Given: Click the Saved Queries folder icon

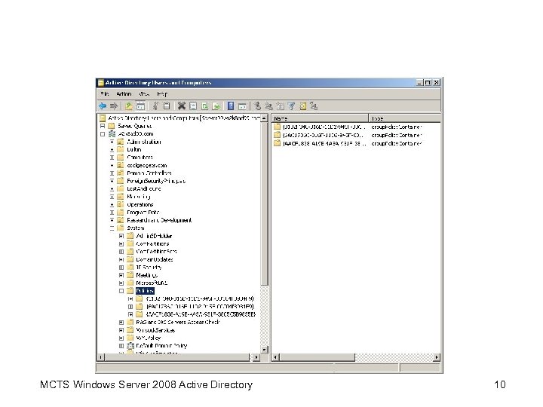Looking at the screenshot, I should click(112, 126).
